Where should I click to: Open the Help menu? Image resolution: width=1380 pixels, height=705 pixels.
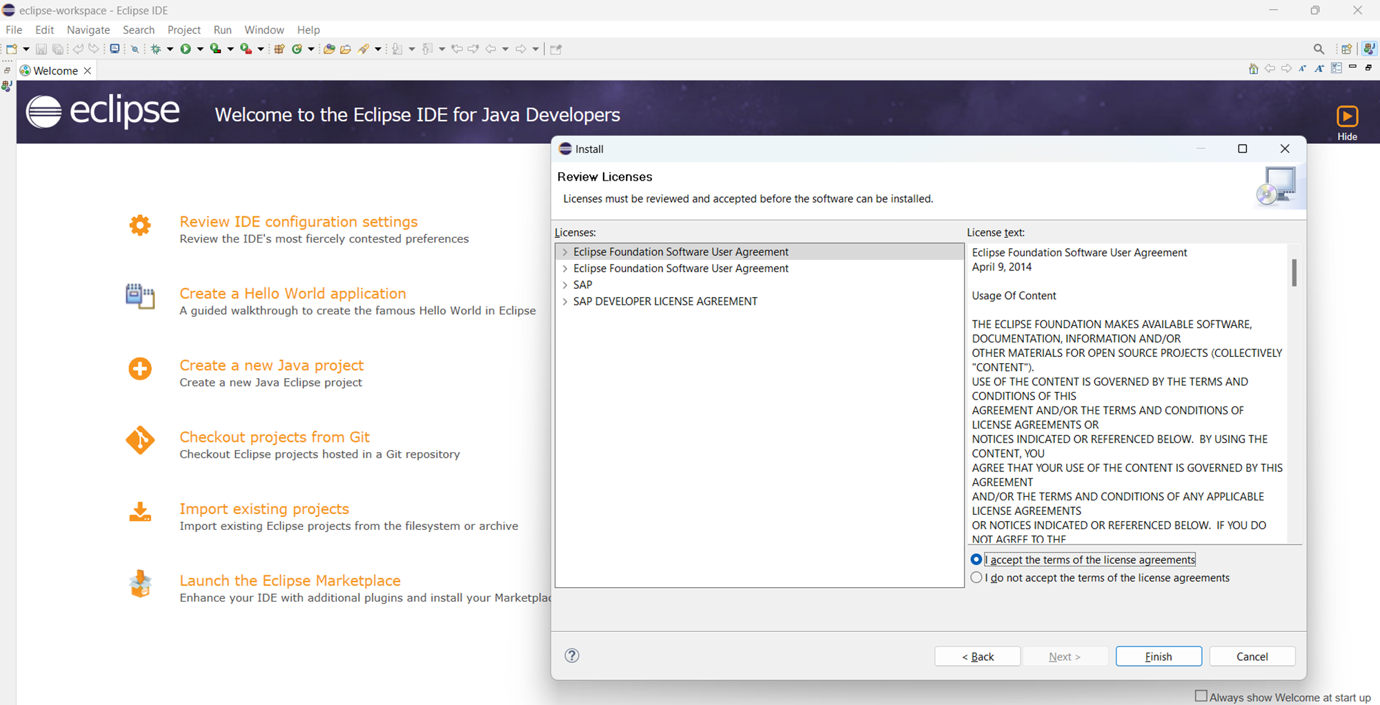[308, 30]
